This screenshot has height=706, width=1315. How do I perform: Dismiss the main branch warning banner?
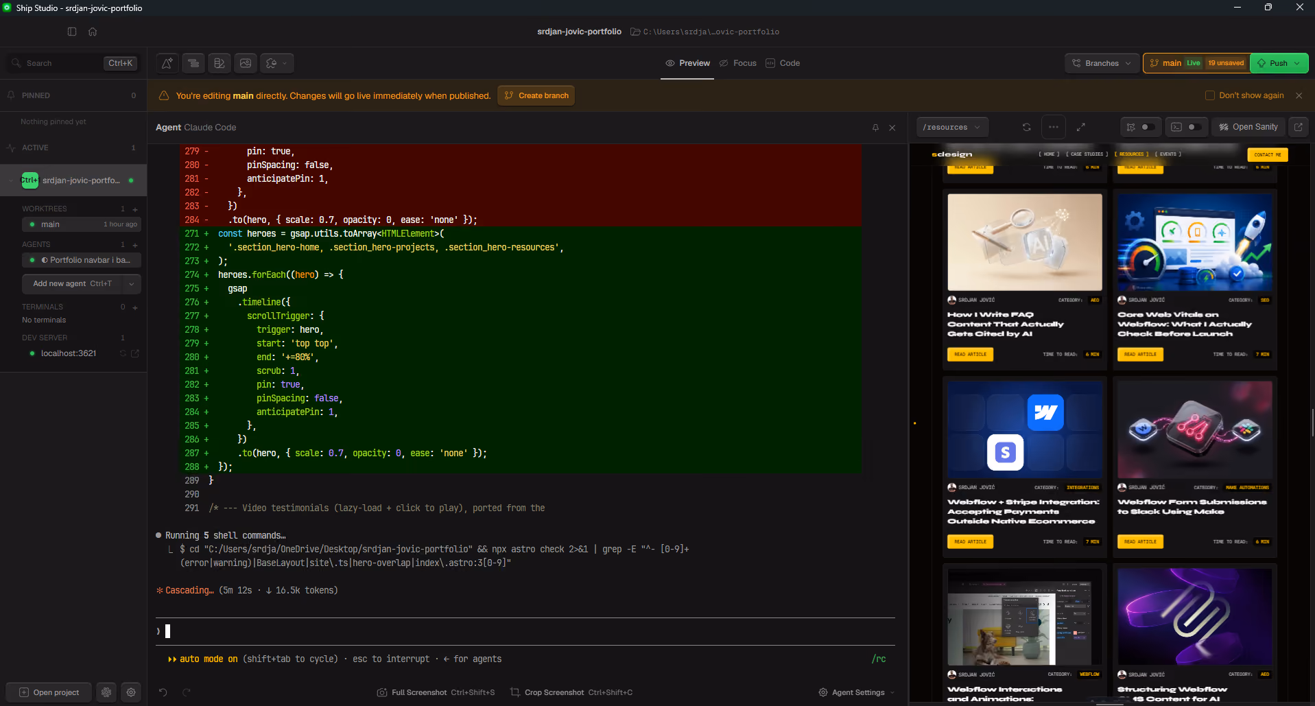pos(1299,95)
